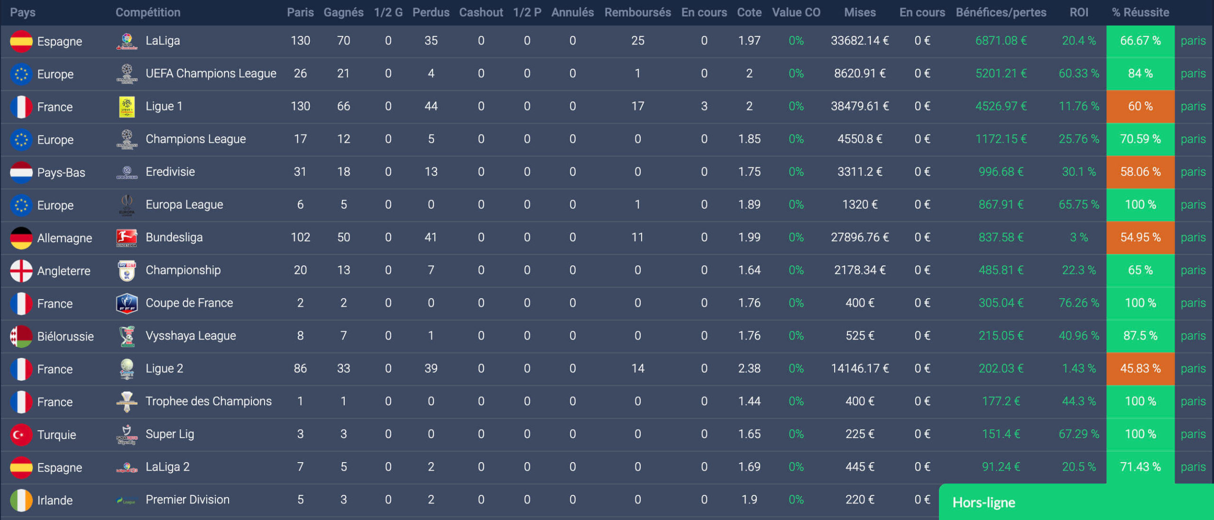Image resolution: width=1214 pixels, height=520 pixels.
Task: Click the Eredivisie logo icon
Action: (127, 172)
